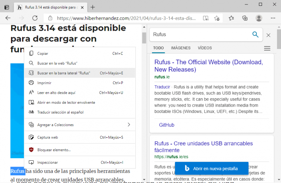Image resolution: width=281 pixels, height=183 pixels.
Task: Add page to favorites with star icon
Action: [x=217, y=18]
